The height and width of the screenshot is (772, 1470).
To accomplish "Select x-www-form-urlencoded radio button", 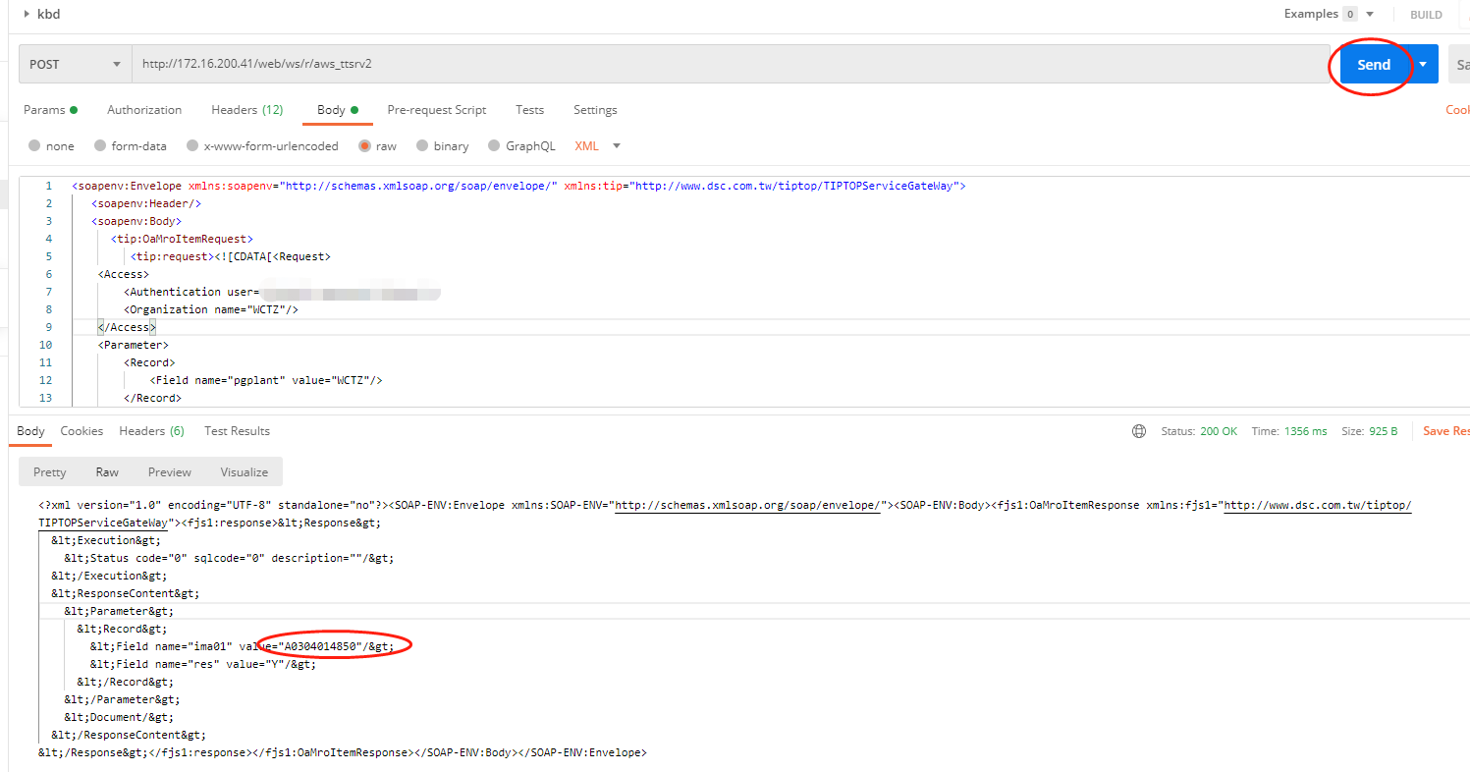I will click(192, 146).
